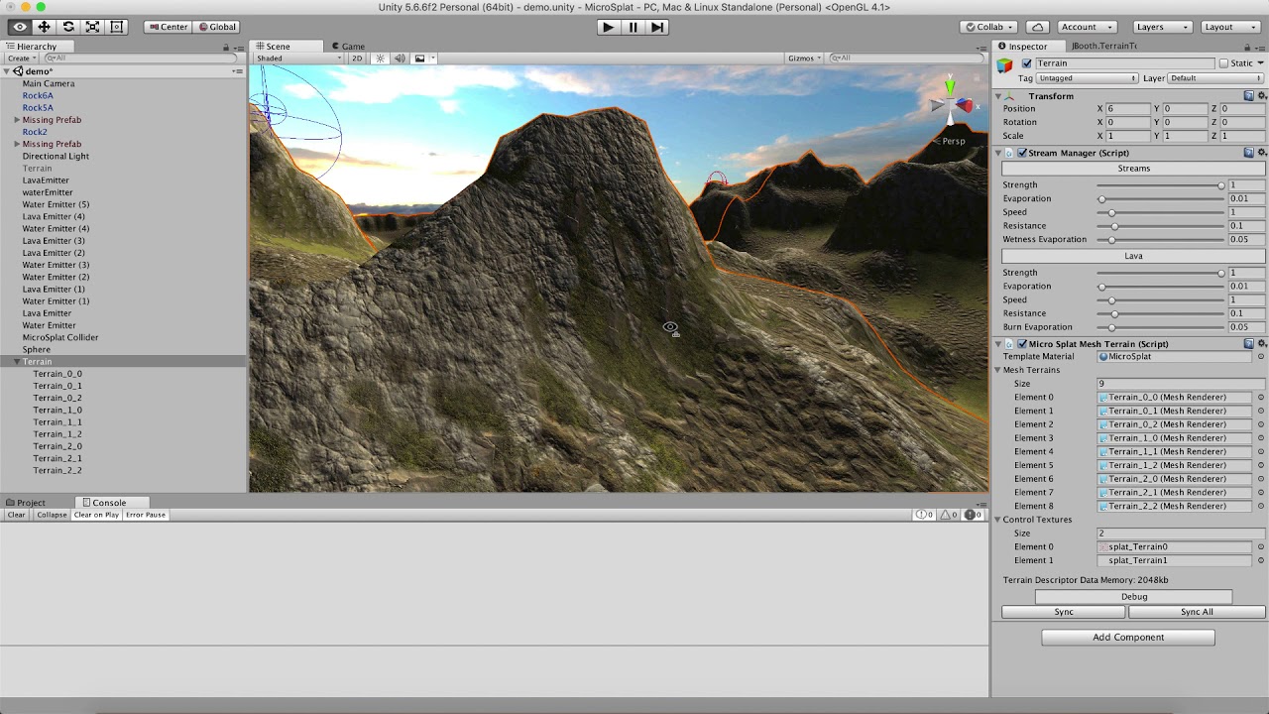Click the Add Component button
This screenshot has height=714, width=1269.
1128,638
